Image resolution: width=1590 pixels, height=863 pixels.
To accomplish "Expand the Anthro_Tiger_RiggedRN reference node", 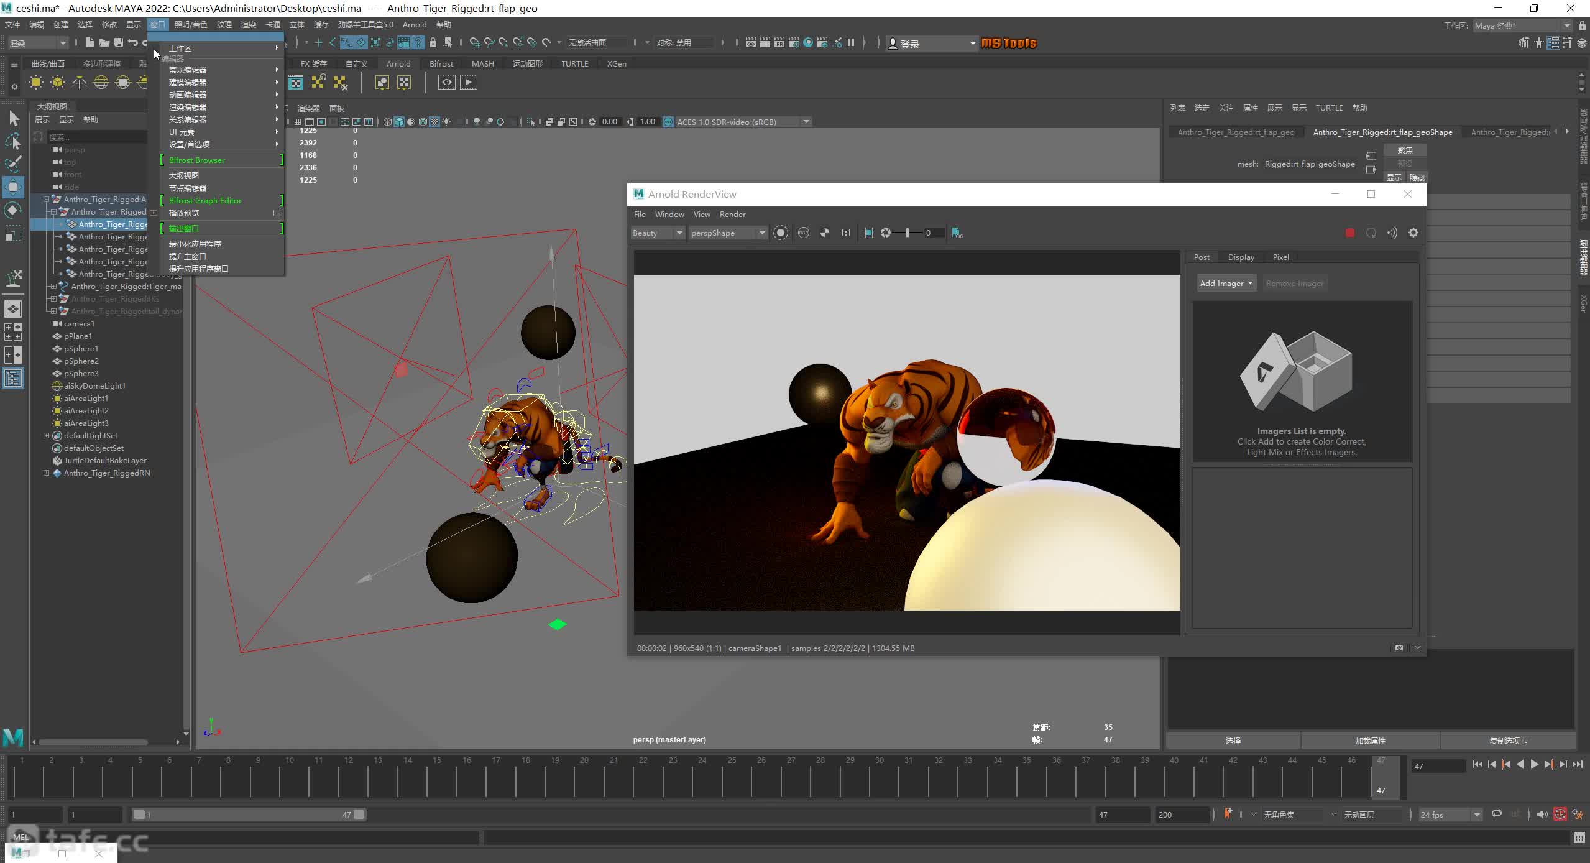I will tap(46, 473).
